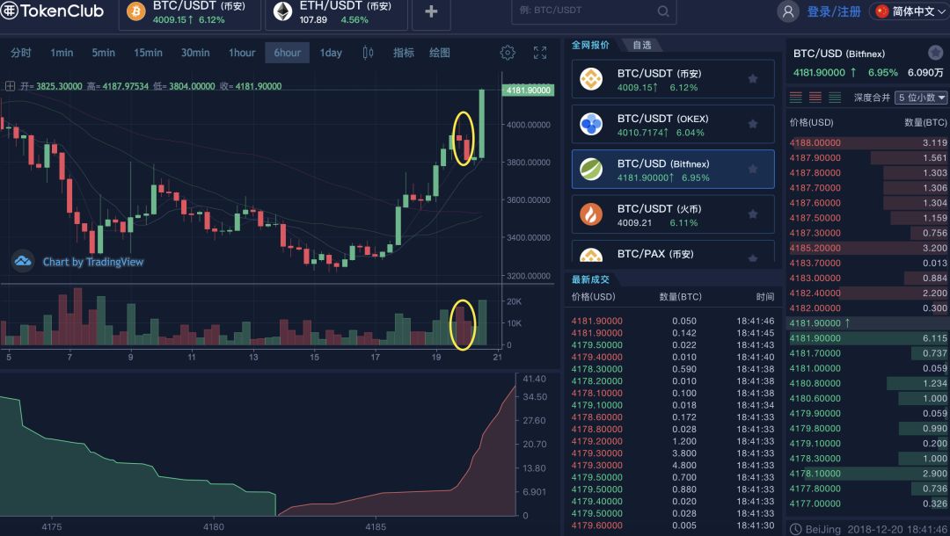Select the BTC/USDT (币安) market row
This screenshot has width=950, height=536.
(x=673, y=79)
